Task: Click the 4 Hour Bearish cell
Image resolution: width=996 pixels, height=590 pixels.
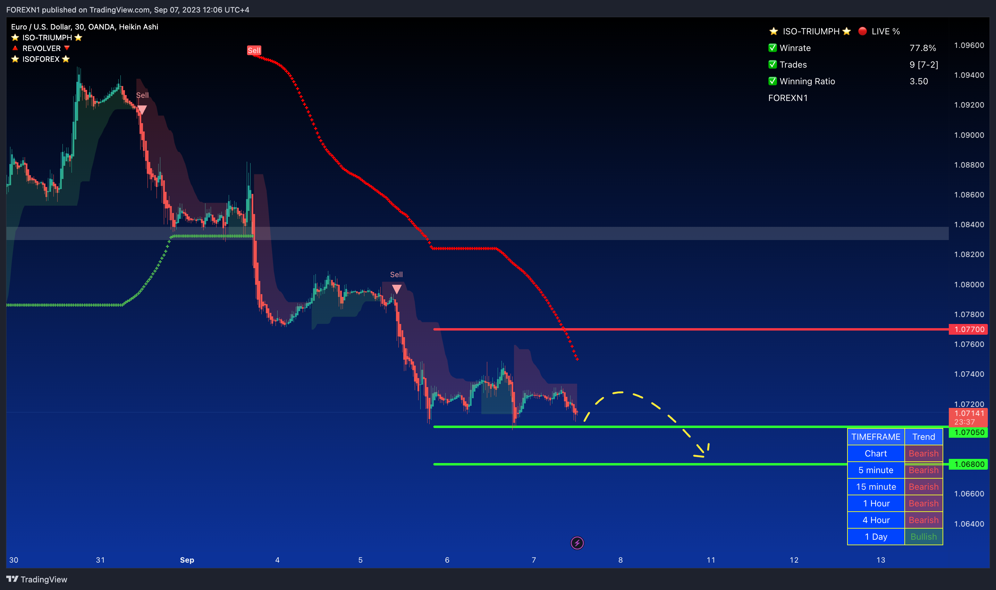Action: (x=923, y=520)
